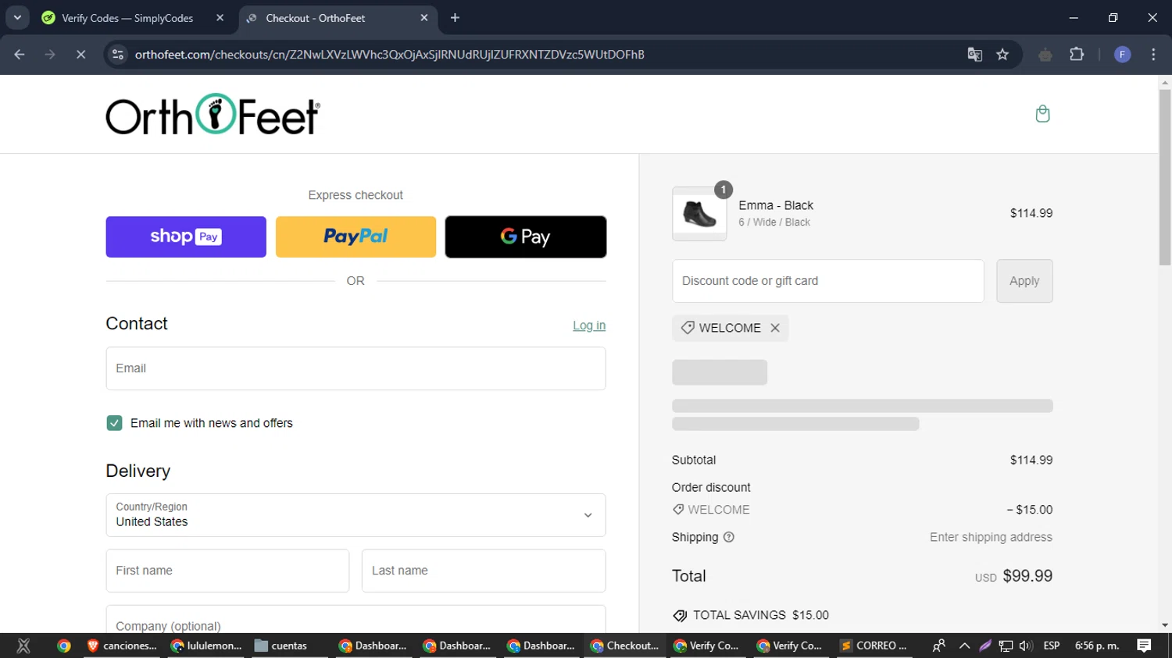Open the canciones Brave taskbar item

click(x=122, y=646)
